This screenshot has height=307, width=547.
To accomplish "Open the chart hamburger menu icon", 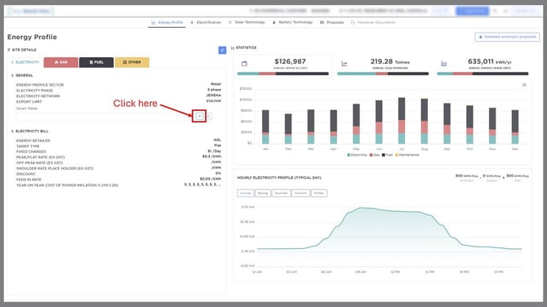I will [524, 85].
